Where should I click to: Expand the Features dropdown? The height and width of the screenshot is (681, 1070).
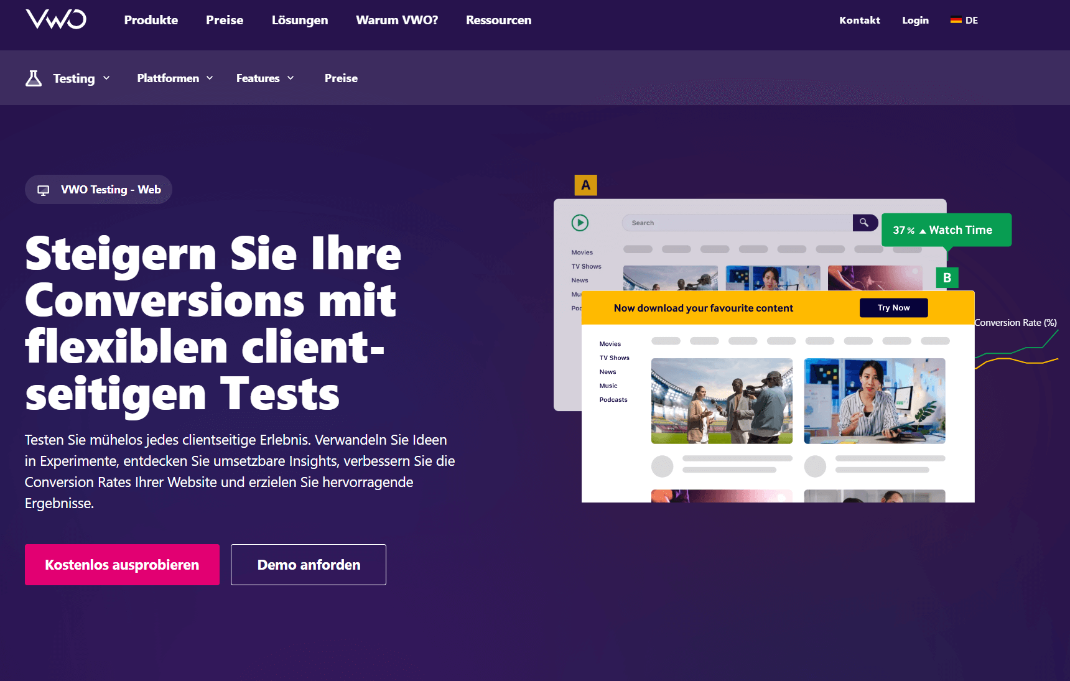click(265, 78)
